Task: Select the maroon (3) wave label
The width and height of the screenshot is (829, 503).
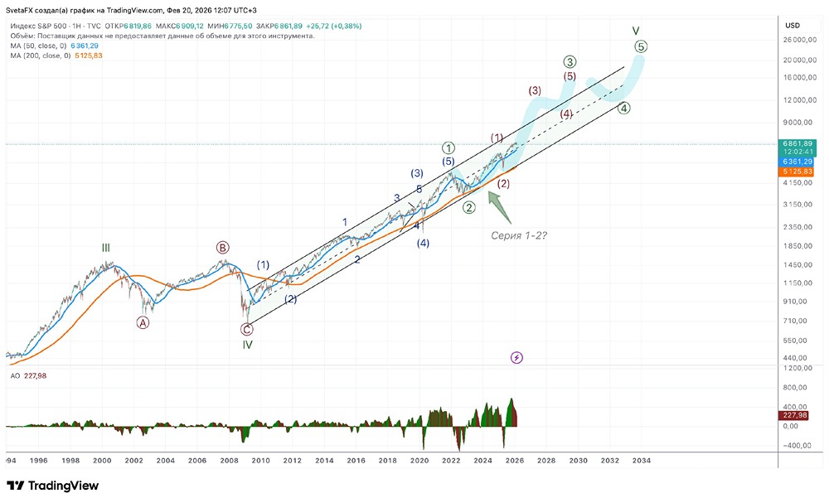Action: point(535,90)
